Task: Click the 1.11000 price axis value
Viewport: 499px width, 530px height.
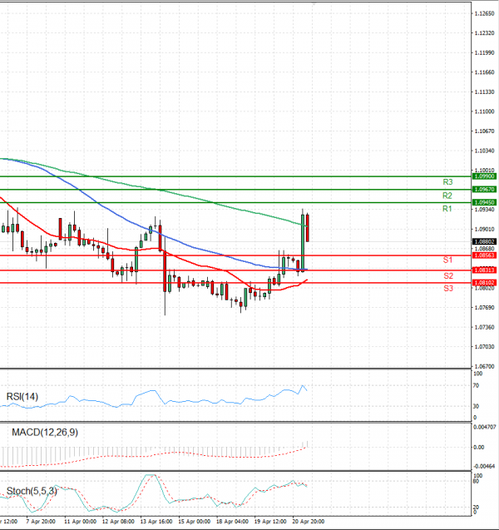Action: (484, 111)
